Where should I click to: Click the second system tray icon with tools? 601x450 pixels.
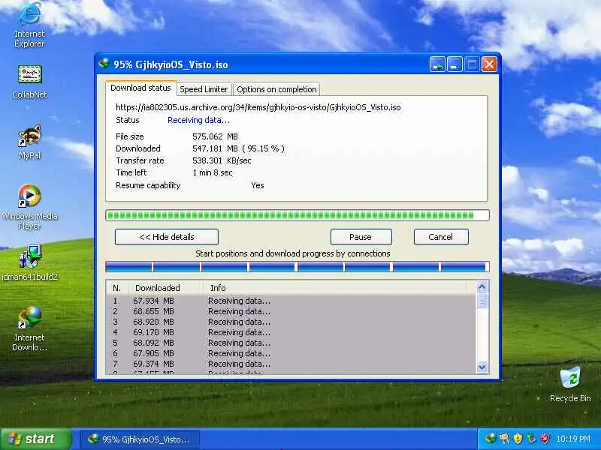coord(504,439)
